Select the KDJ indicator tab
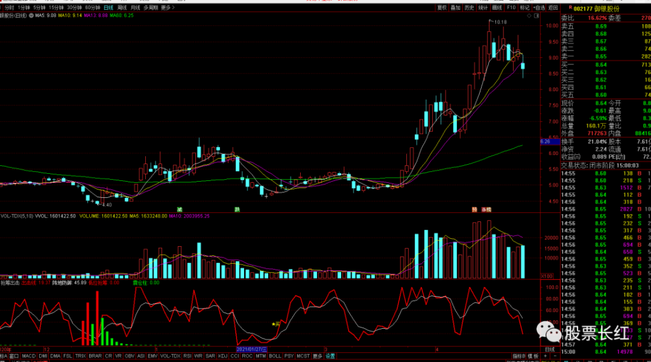 pyautogui.click(x=223, y=356)
